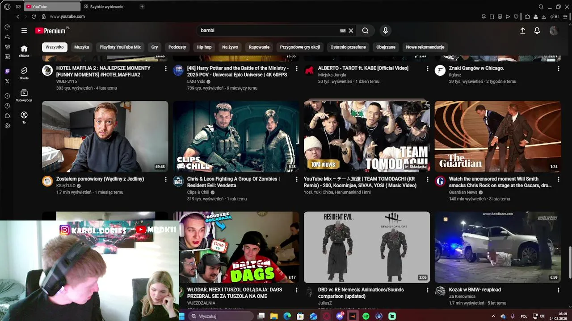The height and width of the screenshot is (321, 572).
Task: Select the YouTube browser tab
Action: (x=52, y=7)
